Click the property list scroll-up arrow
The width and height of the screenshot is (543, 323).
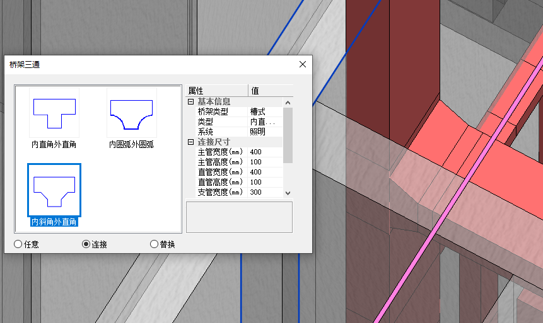[288, 103]
